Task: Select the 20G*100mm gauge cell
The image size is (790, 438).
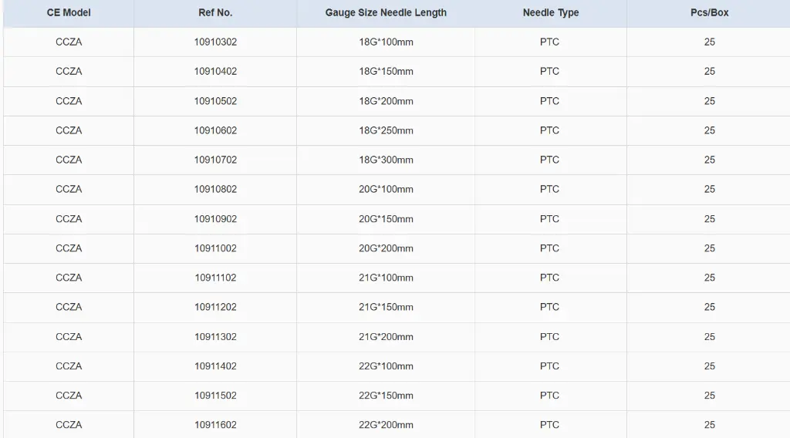Action: pyautogui.click(x=386, y=189)
